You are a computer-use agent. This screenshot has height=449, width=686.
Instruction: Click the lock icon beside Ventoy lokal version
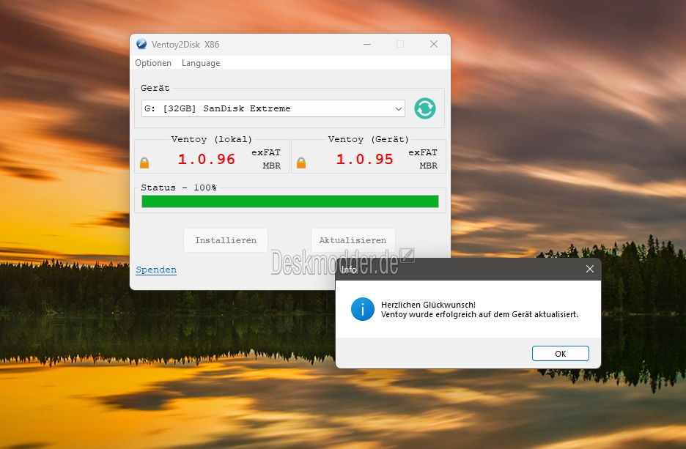tap(144, 163)
